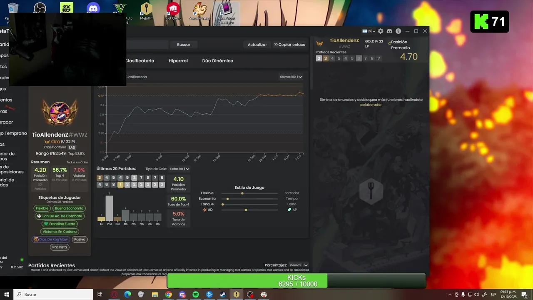Click the Actualizar button
Viewport: 533px width, 300px height.
click(257, 45)
